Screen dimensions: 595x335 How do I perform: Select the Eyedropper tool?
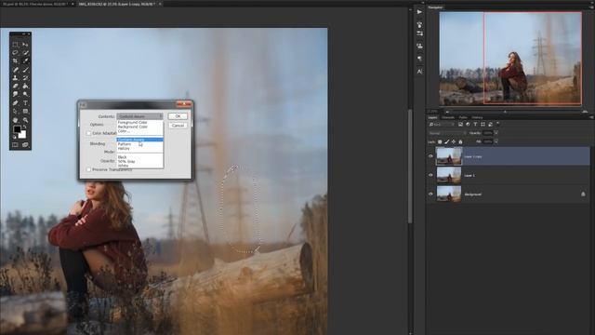25,60
